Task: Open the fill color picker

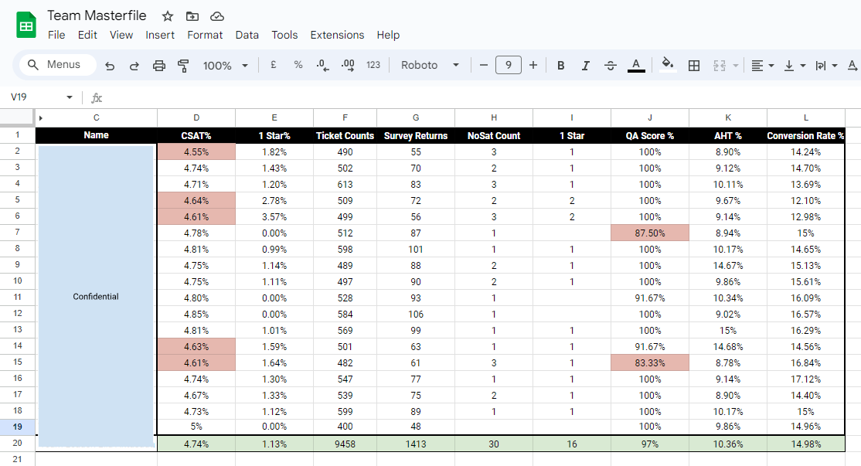Action: [668, 65]
